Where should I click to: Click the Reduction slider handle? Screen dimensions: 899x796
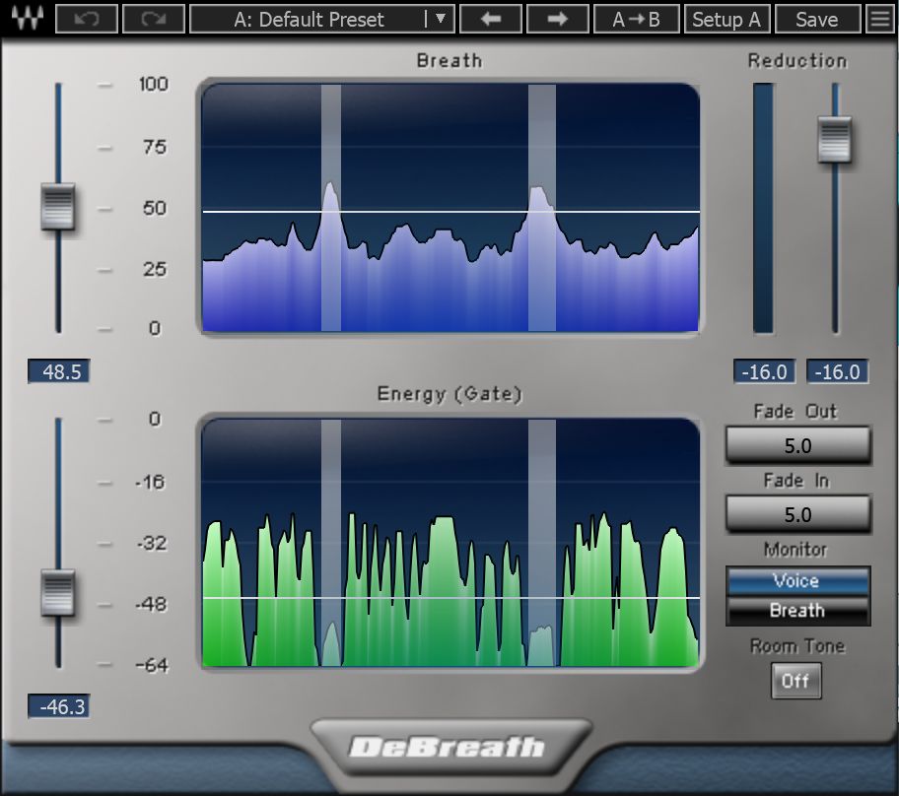click(x=835, y=139)
